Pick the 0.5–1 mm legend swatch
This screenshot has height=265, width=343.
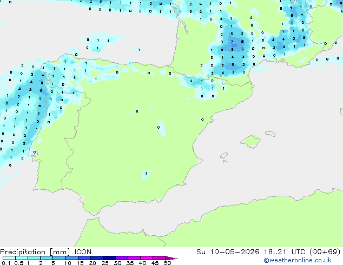pos(22,258)
